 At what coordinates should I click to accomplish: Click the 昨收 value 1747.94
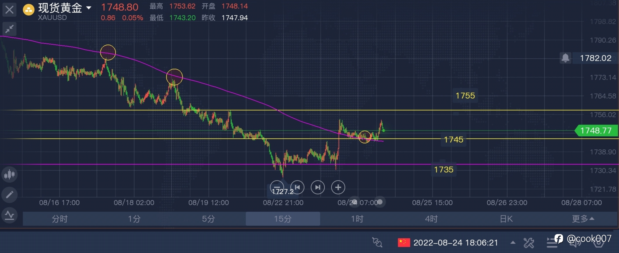click(x=235, y=18)
